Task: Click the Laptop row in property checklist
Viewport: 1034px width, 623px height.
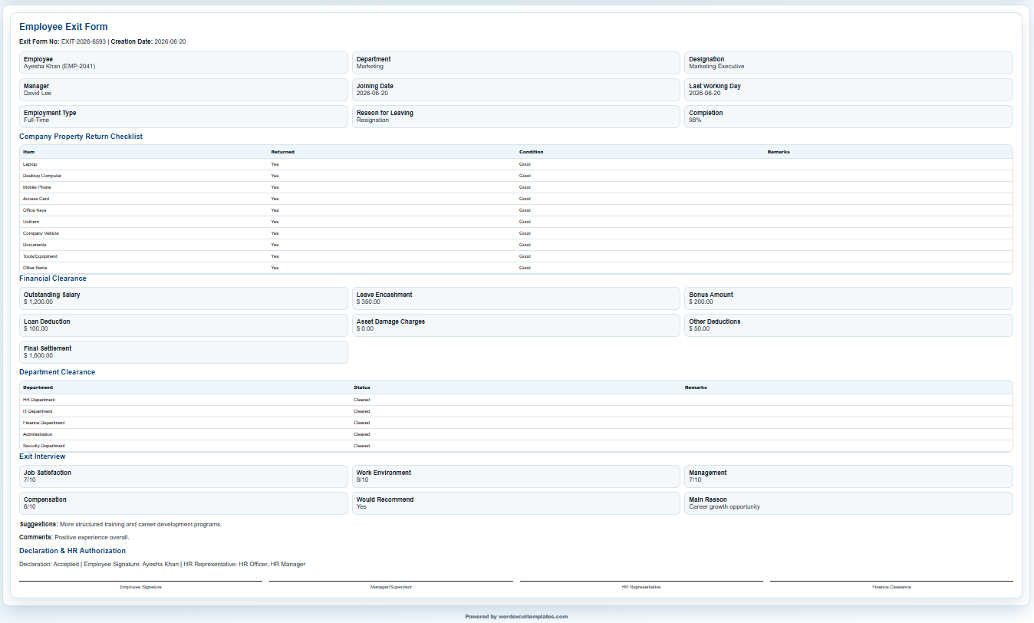Action: point(516,164)
